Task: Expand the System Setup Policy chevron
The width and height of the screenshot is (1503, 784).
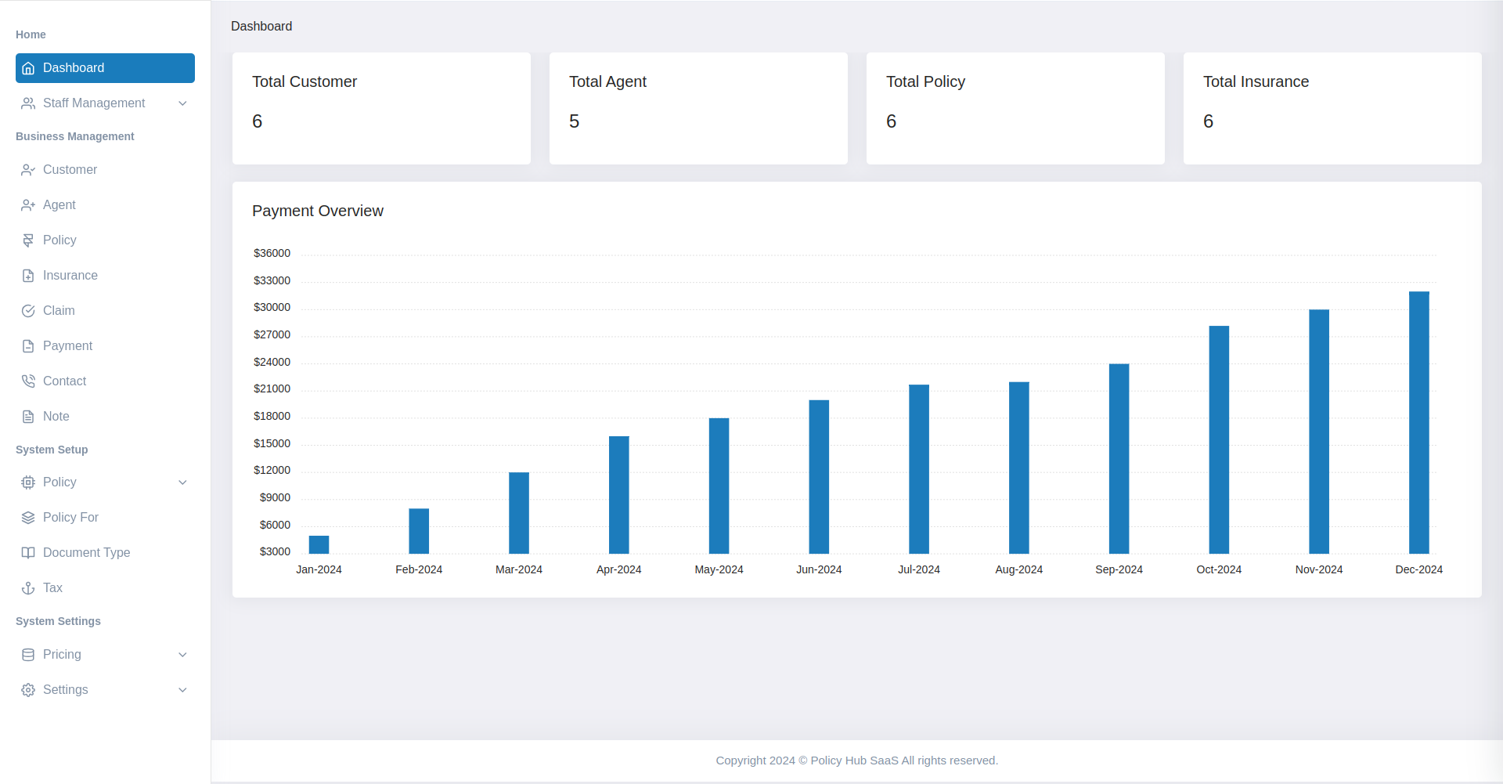Action: click(x=182, y=482)
